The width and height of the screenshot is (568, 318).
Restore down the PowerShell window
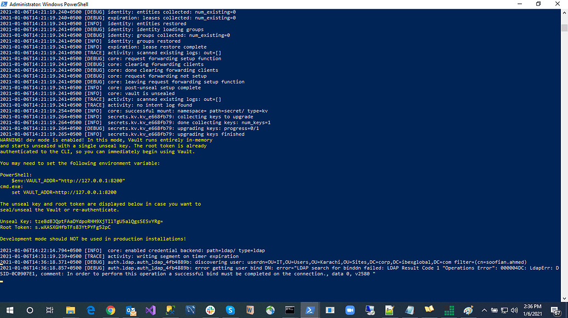pyautogui.click(x=538, y=4)
